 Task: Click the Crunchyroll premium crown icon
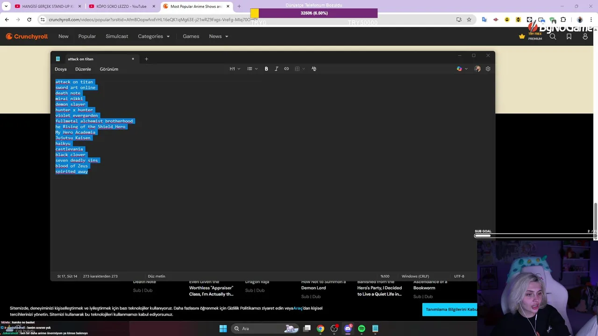click(x=522, y=36)
